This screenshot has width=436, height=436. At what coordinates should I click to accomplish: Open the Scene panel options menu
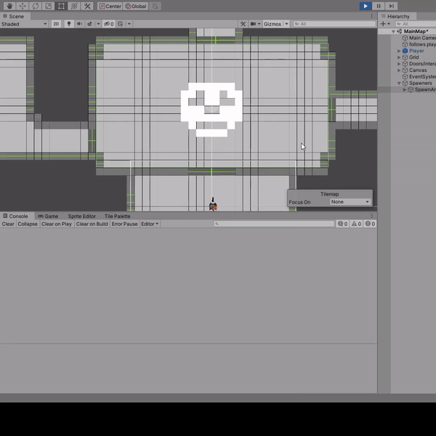pyautogui.click(x=372, y=16)
